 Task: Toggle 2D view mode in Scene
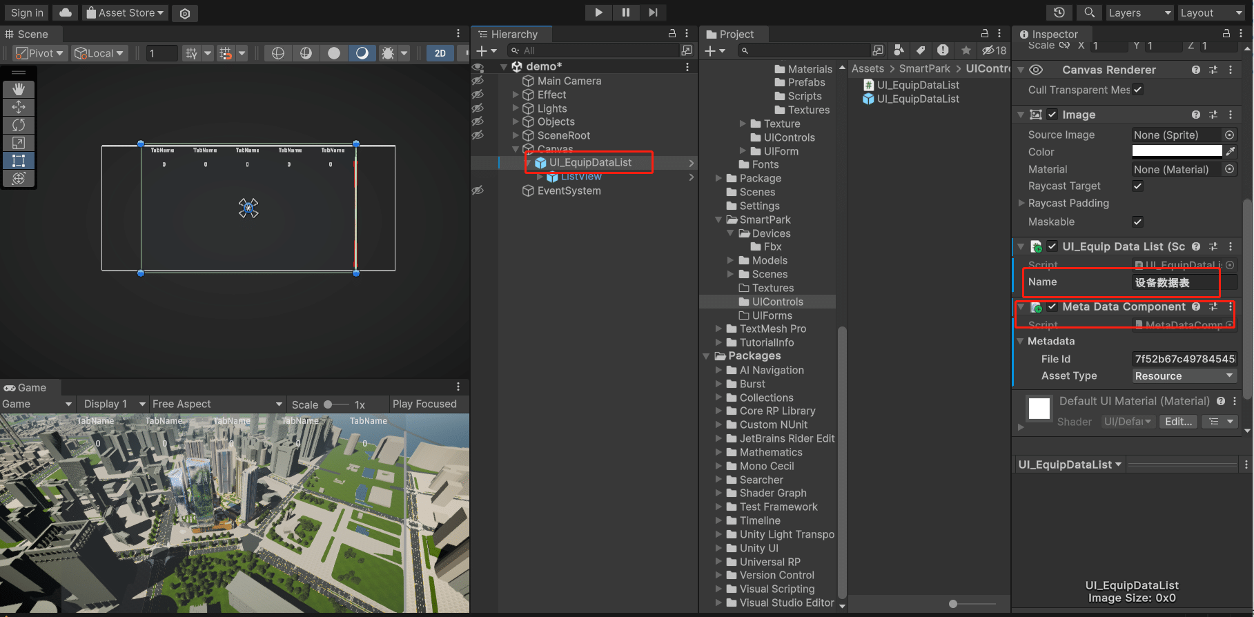click(440, 53)
